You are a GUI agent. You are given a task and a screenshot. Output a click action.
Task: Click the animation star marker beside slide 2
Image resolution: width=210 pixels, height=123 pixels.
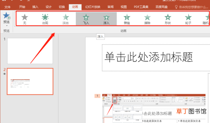(x=4, y=74)
